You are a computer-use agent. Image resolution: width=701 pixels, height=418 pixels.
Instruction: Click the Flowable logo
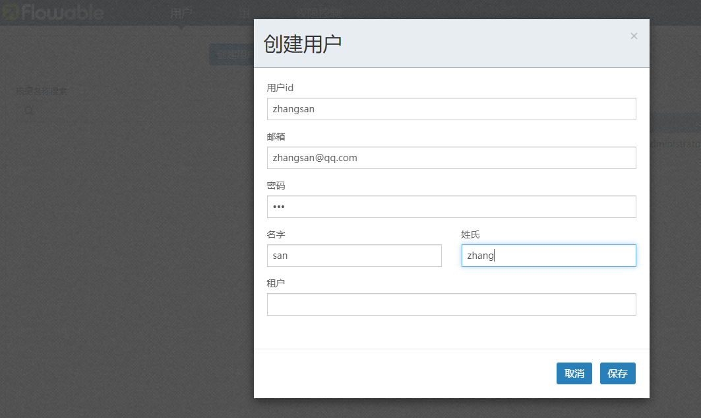(x=53, y=12)
